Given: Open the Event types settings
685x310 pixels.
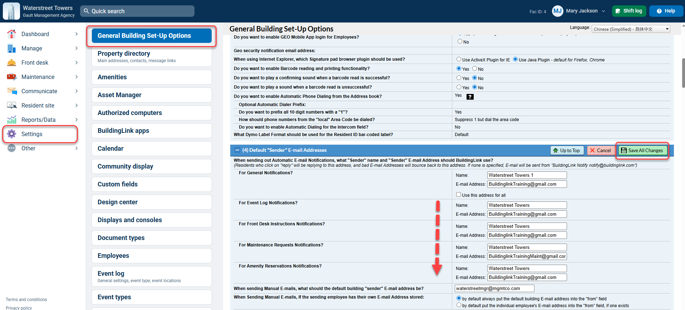Looking at the screenshot, I should 152,297.
